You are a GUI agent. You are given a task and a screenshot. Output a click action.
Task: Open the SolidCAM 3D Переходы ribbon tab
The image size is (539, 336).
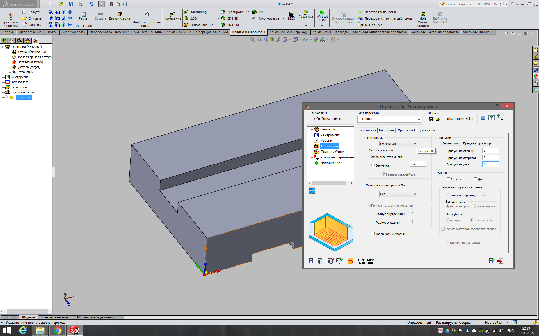[330, 32]
